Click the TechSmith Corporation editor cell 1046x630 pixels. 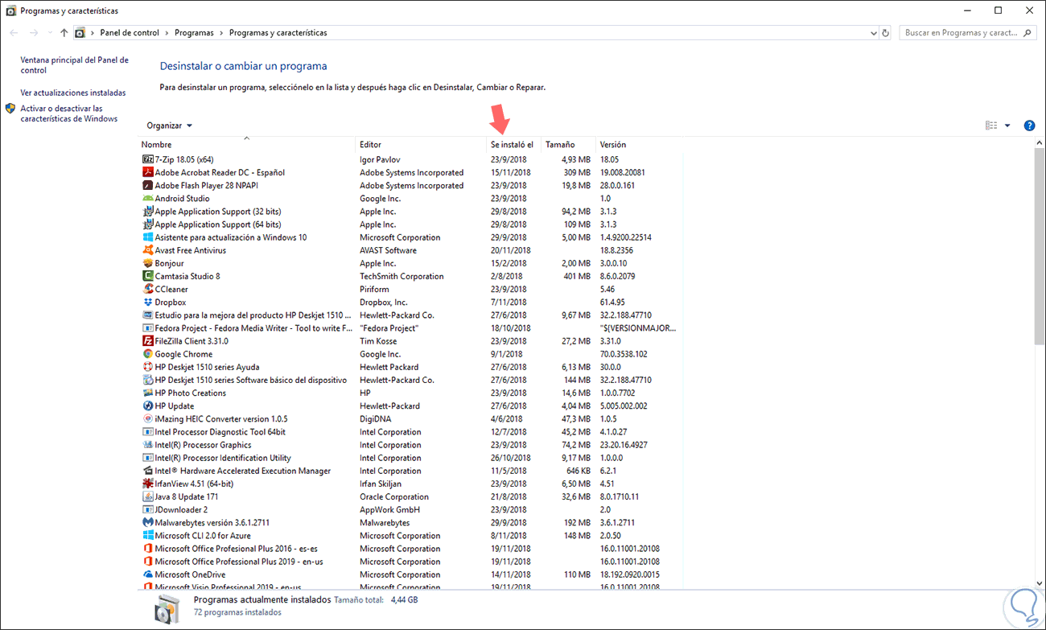402,276
